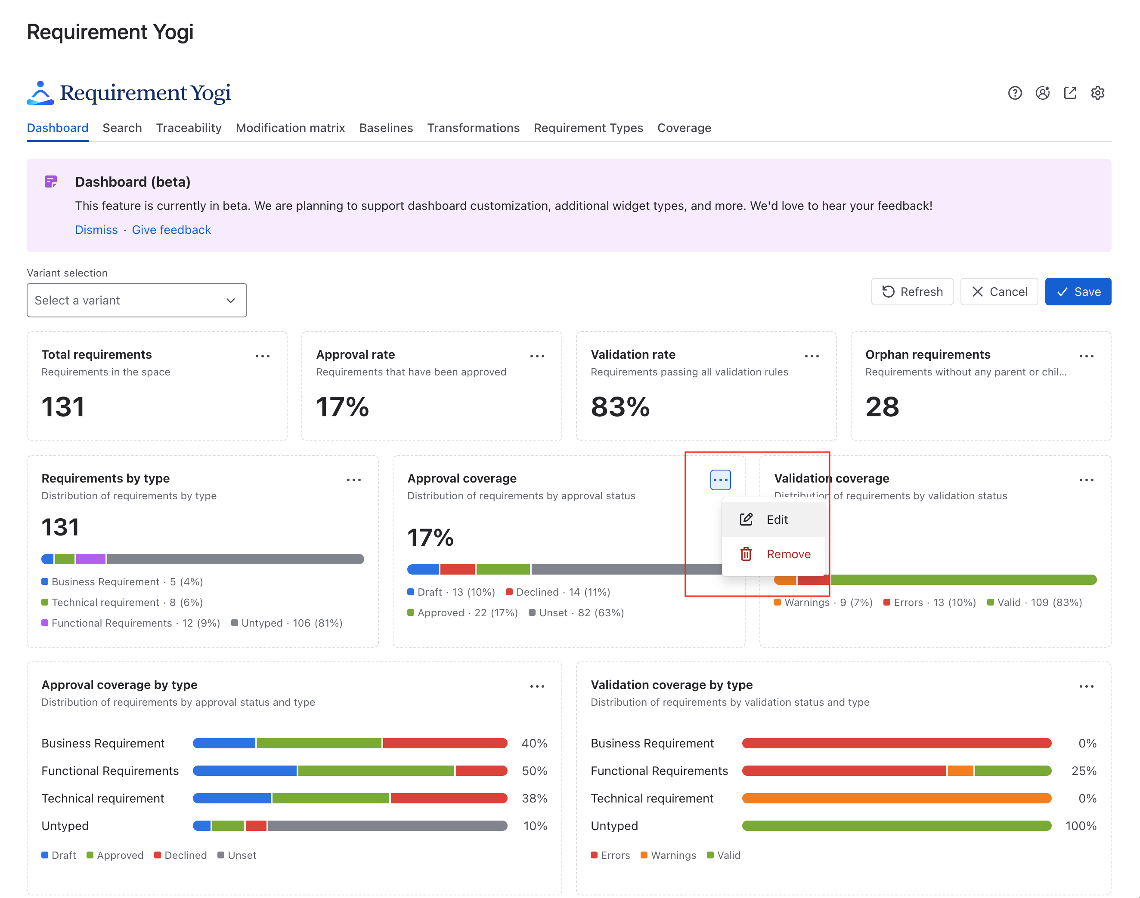This screenshot has width=1140, height=898.
Task: Click the 'Valid · 109 (83%)' legend entry
Action: (1034, 603)
